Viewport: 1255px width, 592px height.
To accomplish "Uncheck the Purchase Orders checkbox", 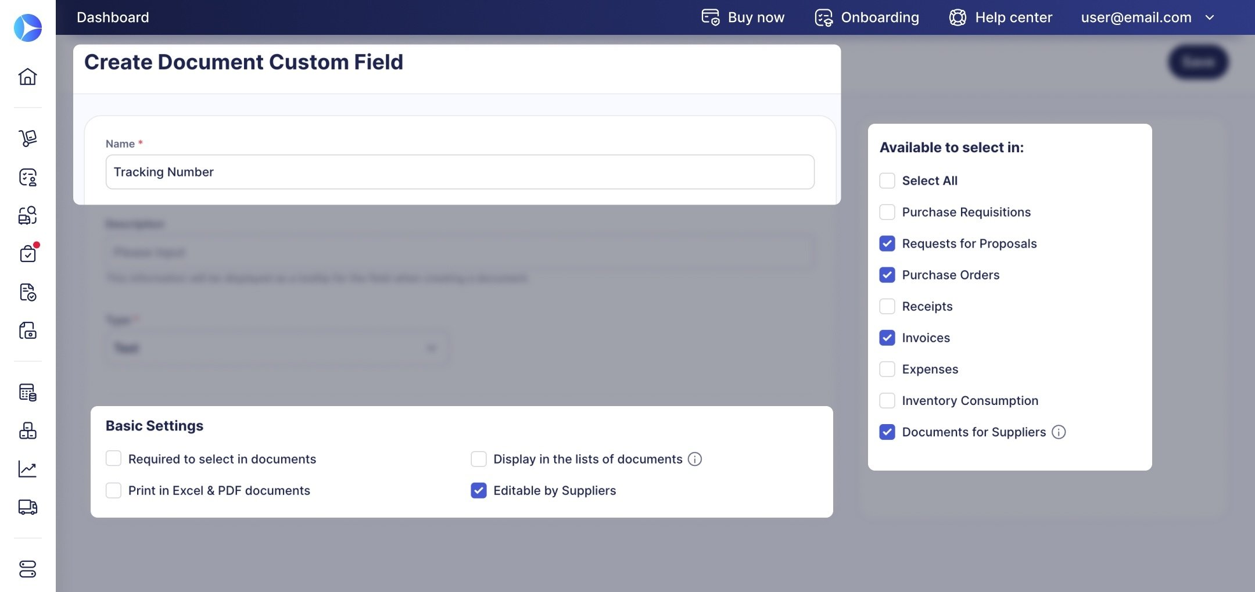I will [887, 275].
